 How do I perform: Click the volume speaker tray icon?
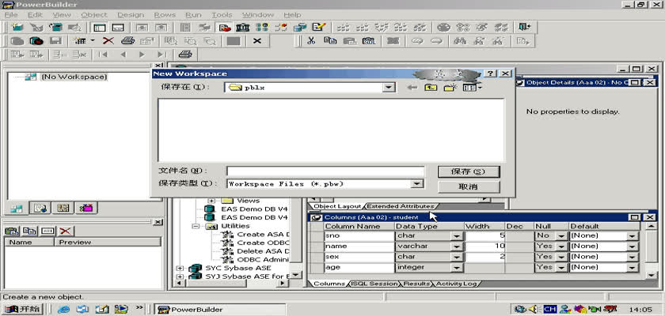[533, 309]
